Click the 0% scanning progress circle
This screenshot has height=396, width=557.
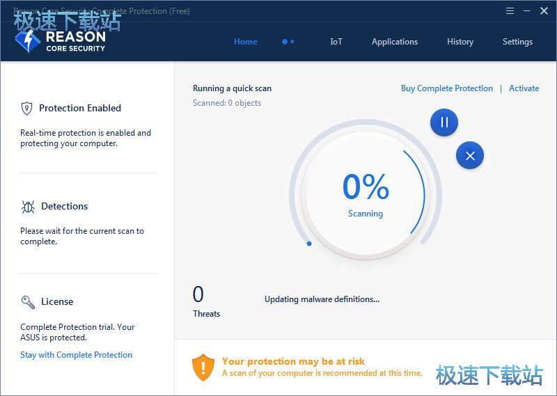point(366,194)
